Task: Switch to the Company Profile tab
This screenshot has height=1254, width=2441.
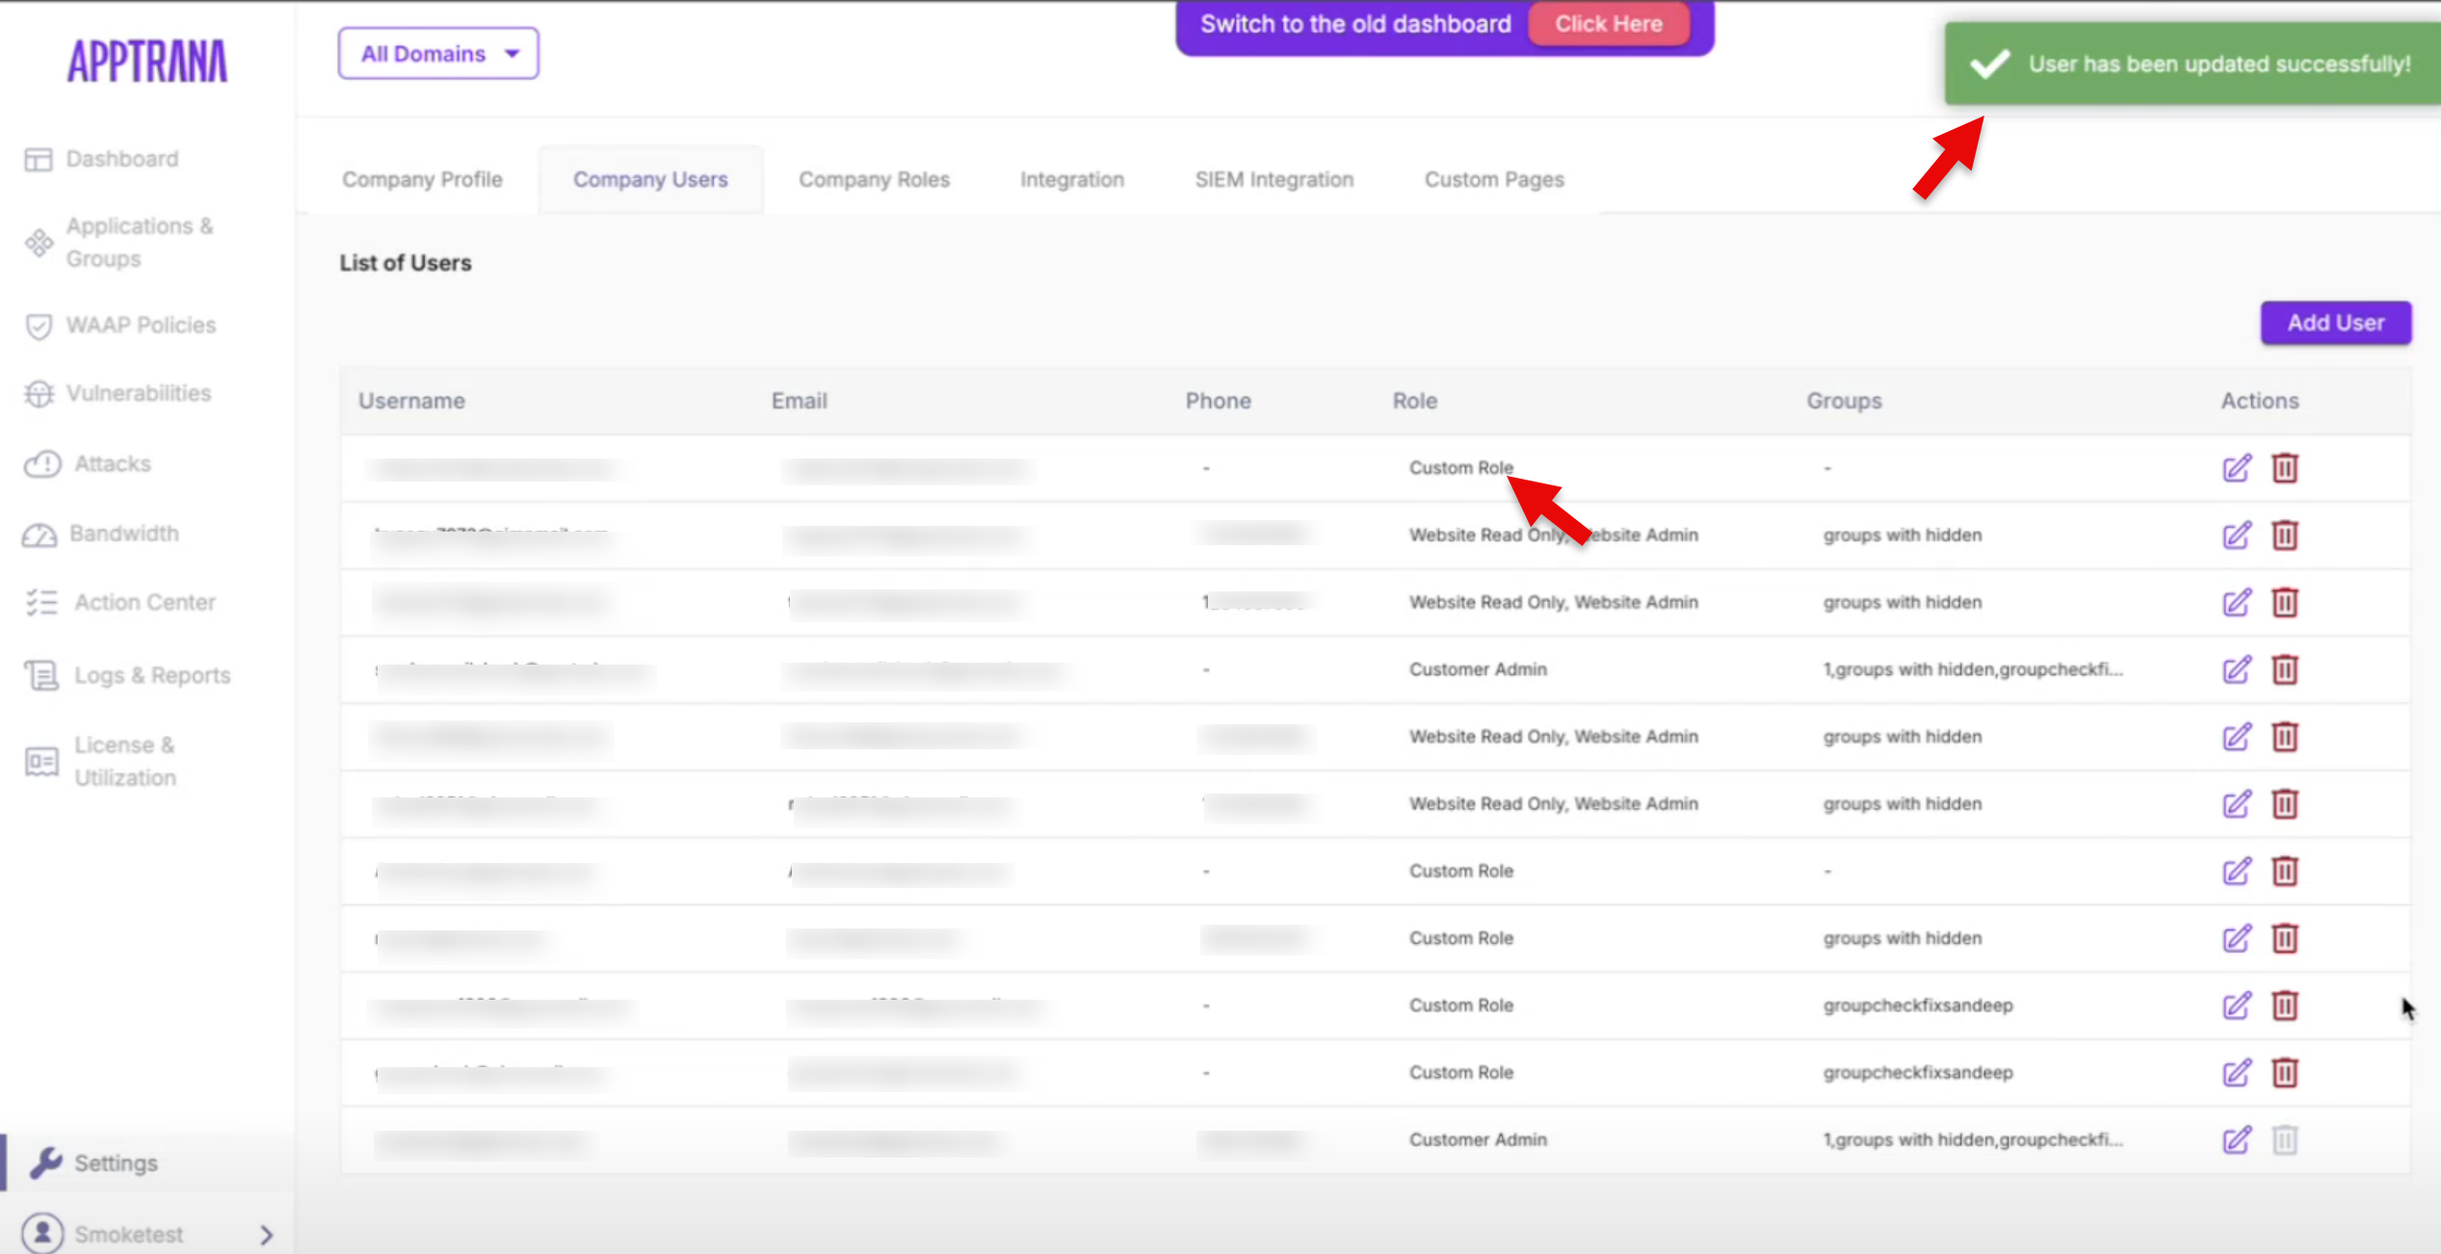Action: point(422,180)
